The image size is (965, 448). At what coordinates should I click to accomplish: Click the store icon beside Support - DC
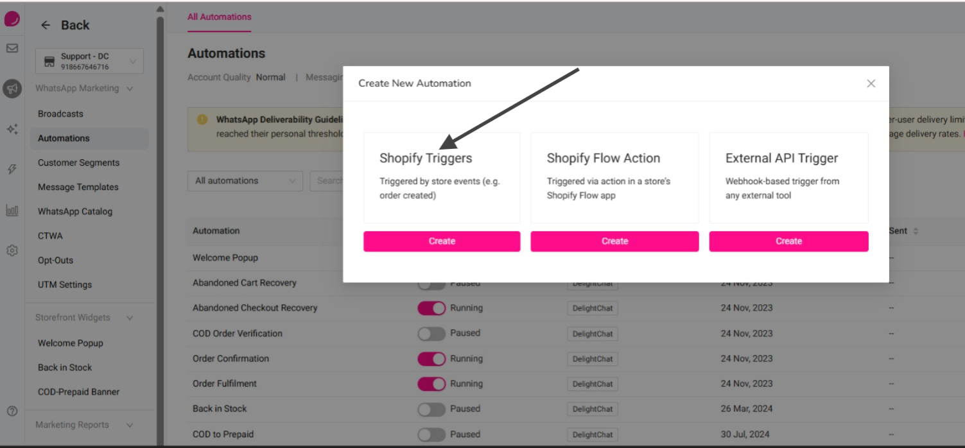[x=49, y=62]
